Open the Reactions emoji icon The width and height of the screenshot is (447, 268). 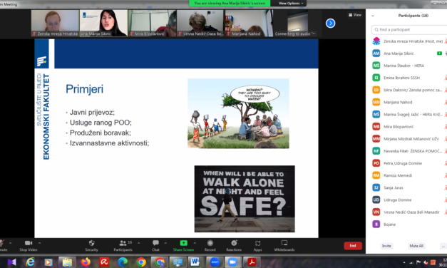(x=234, y=243)
